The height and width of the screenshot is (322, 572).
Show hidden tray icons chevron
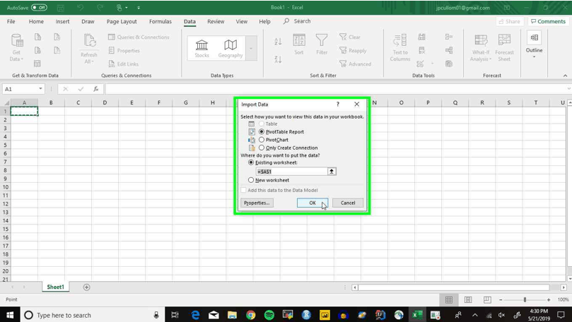474,315
